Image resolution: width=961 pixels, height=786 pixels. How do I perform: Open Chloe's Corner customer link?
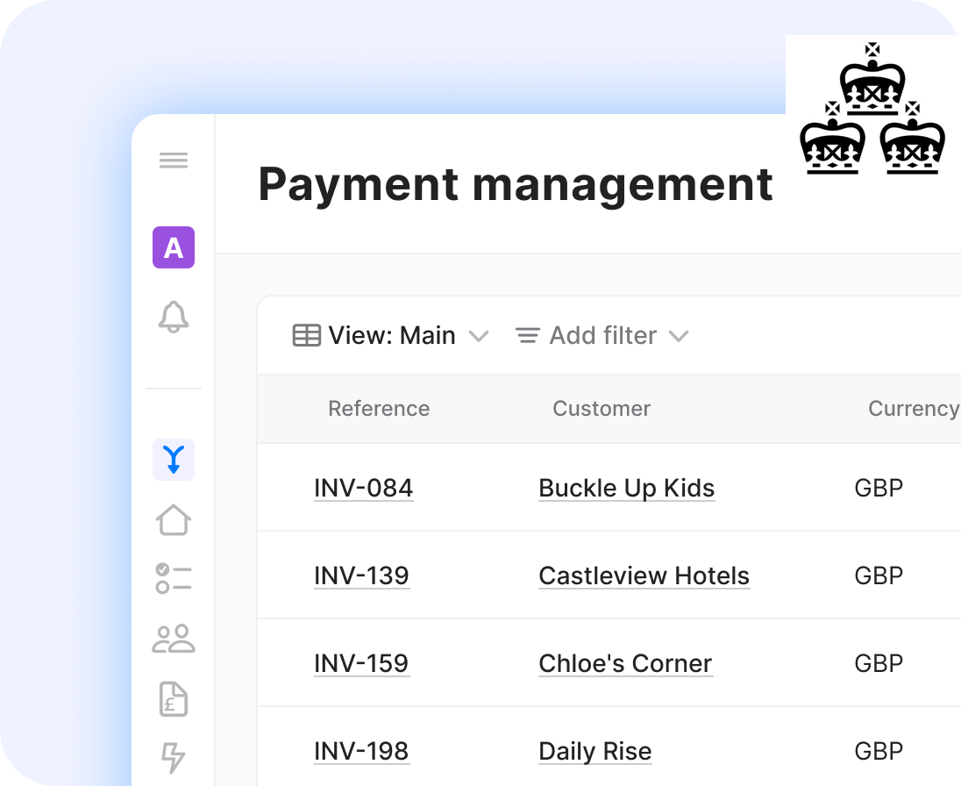pos(625,663)
